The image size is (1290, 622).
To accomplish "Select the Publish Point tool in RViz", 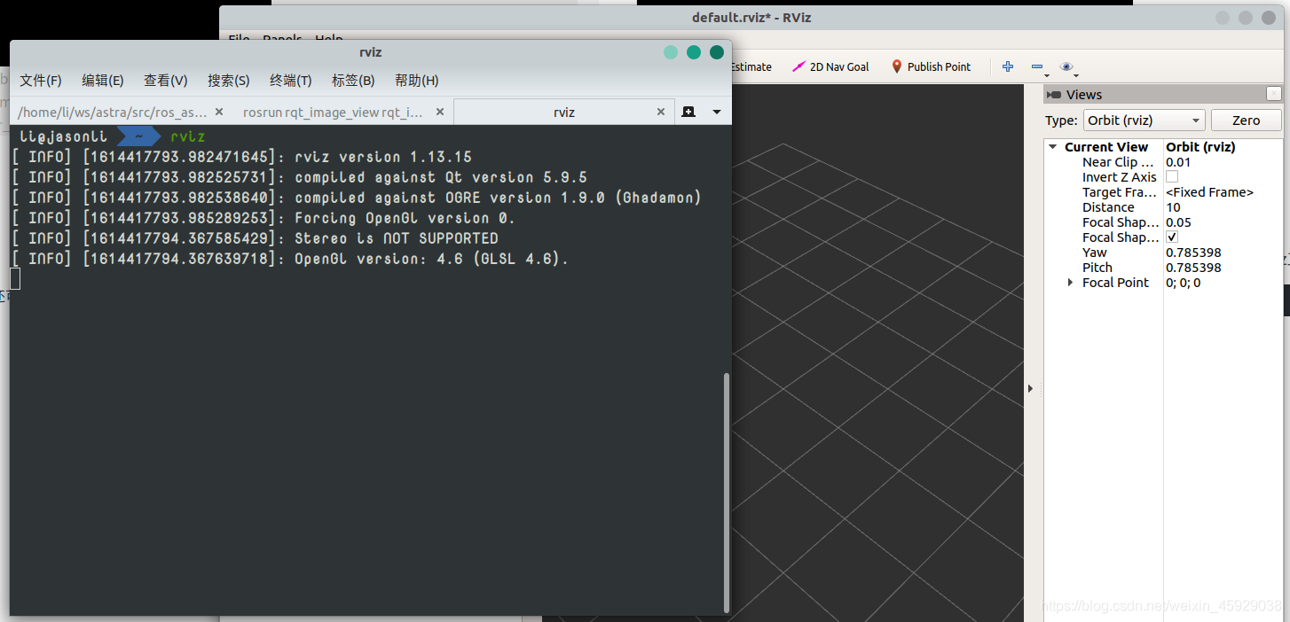I will click(x=931, y=66).
